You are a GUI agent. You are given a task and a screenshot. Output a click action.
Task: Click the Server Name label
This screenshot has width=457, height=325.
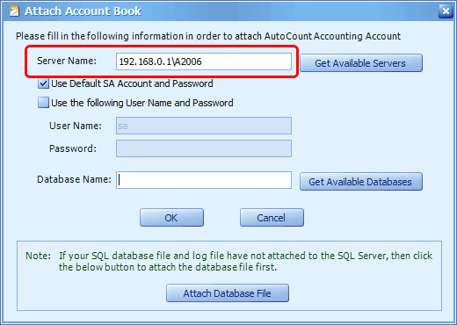click(x=67, y=61)
